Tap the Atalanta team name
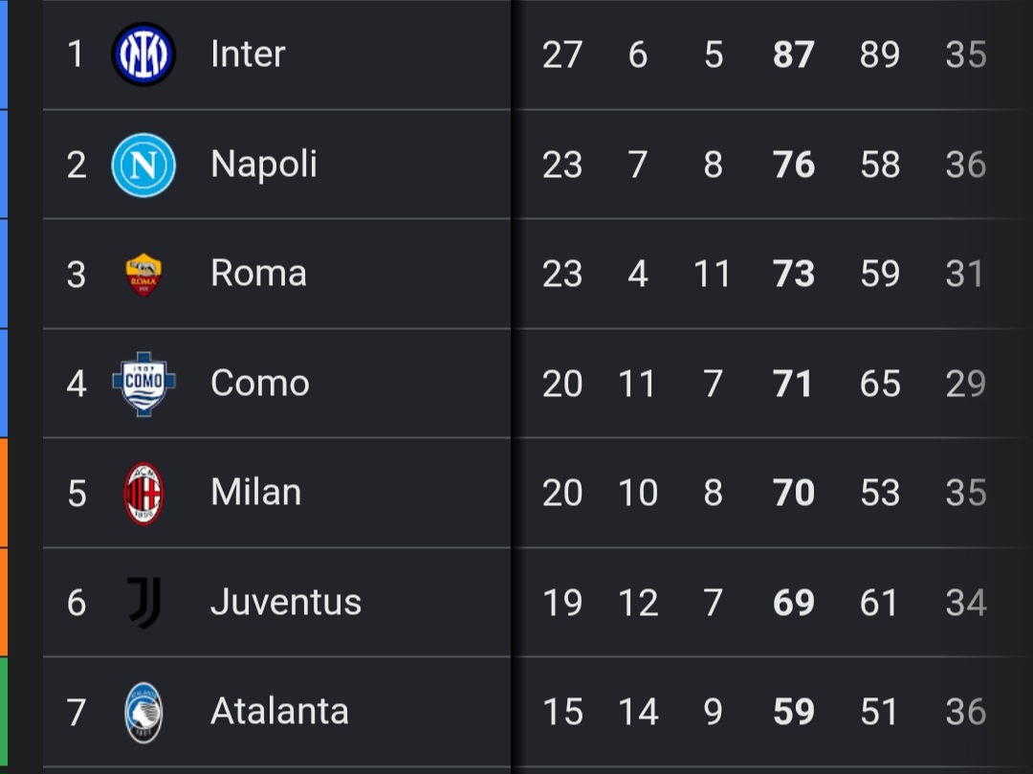This screenshot has height=774, width=1033. 279,712
